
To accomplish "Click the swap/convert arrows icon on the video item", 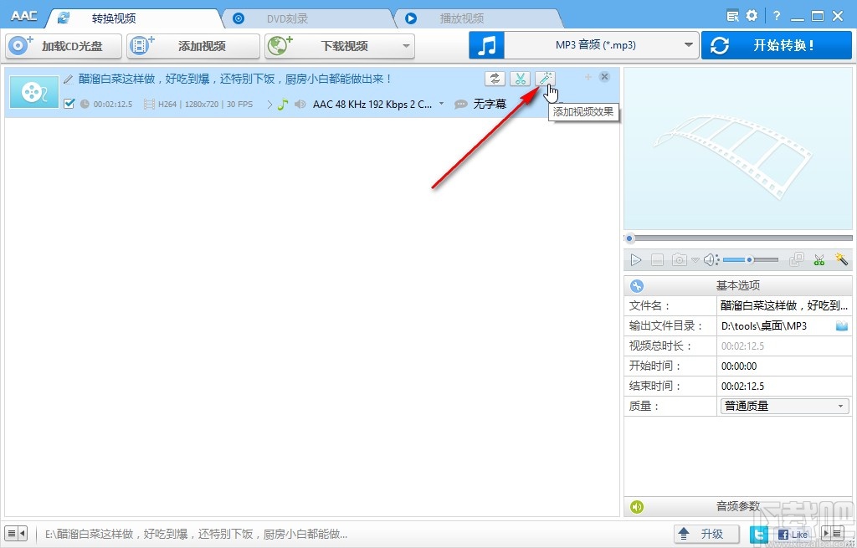I will click(495, 78).
